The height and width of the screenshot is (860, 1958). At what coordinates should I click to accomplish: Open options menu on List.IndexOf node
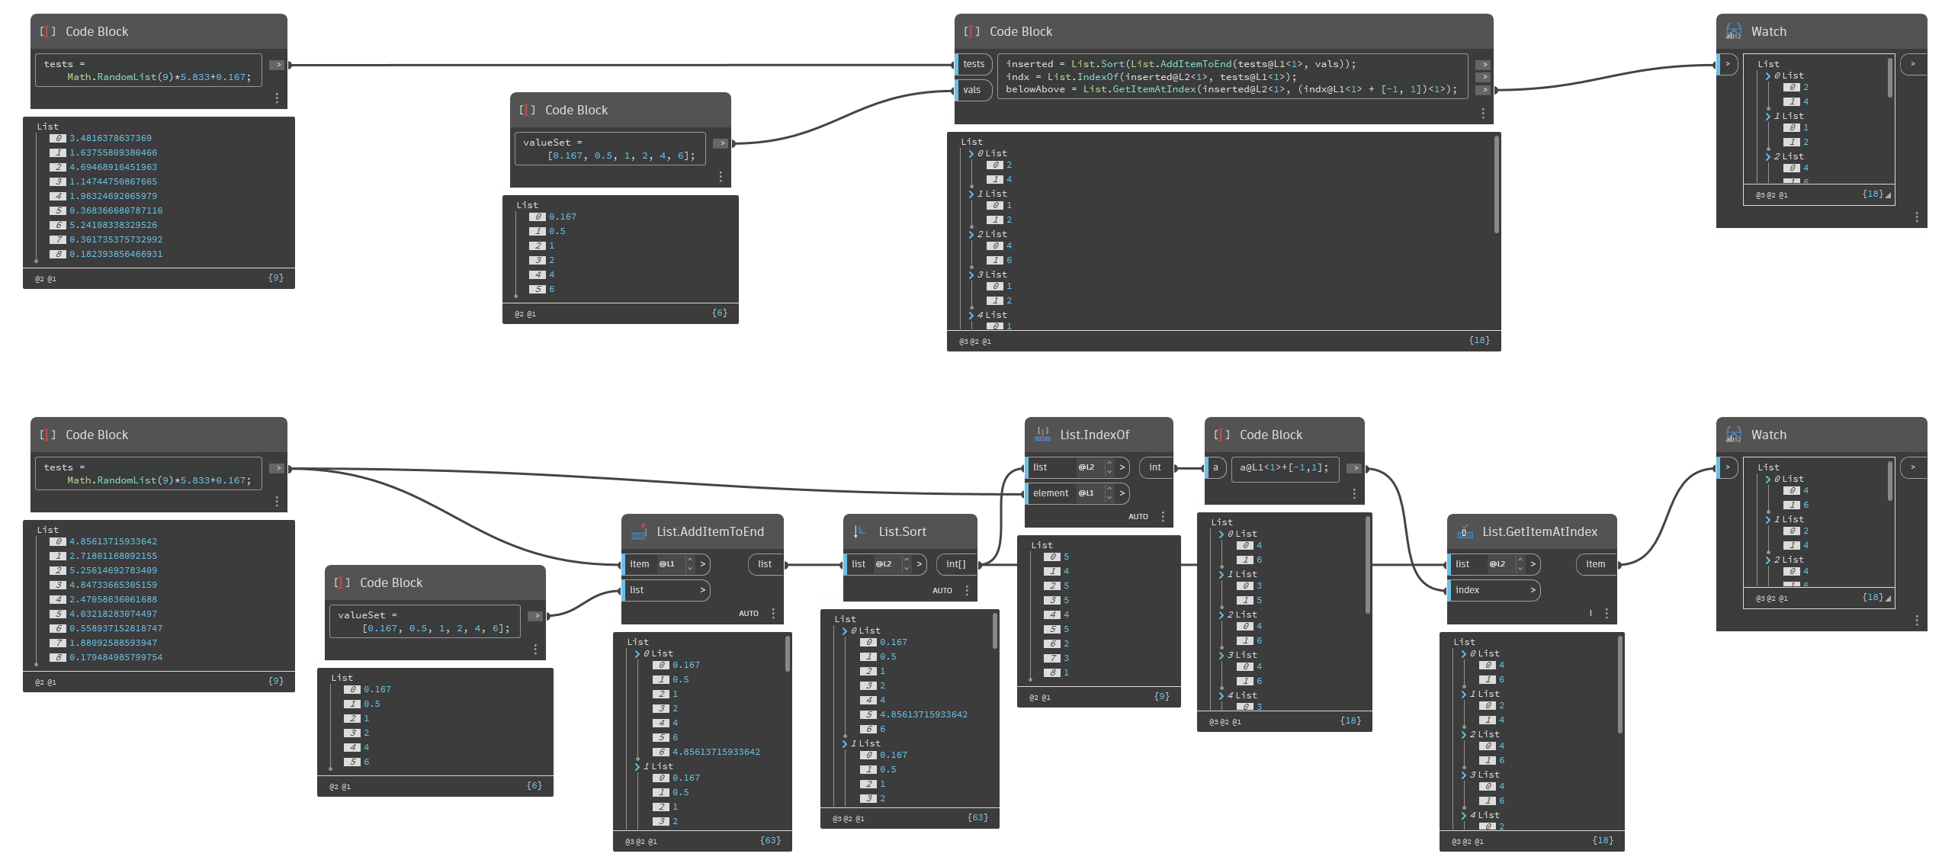coord(1163,516)
